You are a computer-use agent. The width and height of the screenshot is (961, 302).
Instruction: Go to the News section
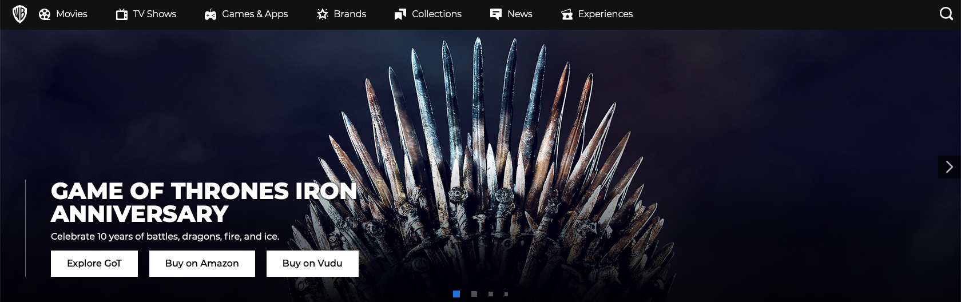coord(520,14)
